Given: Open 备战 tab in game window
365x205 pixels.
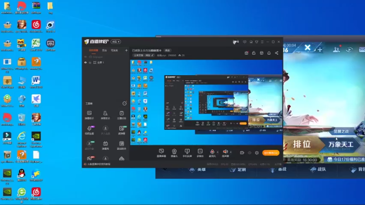Looking at the screenshot, I should pos(278,169).
